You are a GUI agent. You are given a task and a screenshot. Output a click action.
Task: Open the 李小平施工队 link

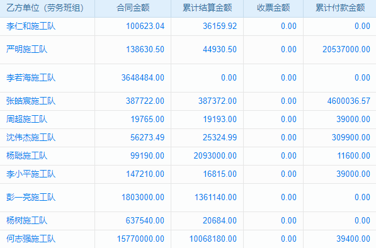point(31,174)
